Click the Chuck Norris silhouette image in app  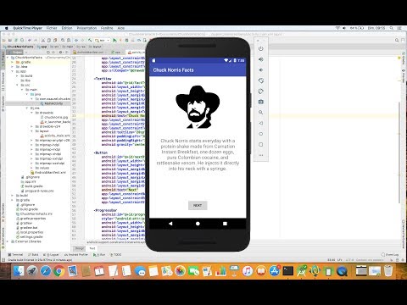click(198, 107)
